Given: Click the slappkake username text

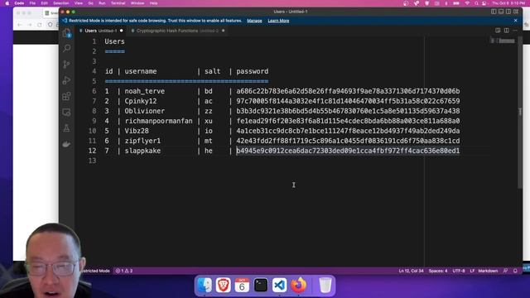Looking at the screenshot, I should [x=142, y=151].
